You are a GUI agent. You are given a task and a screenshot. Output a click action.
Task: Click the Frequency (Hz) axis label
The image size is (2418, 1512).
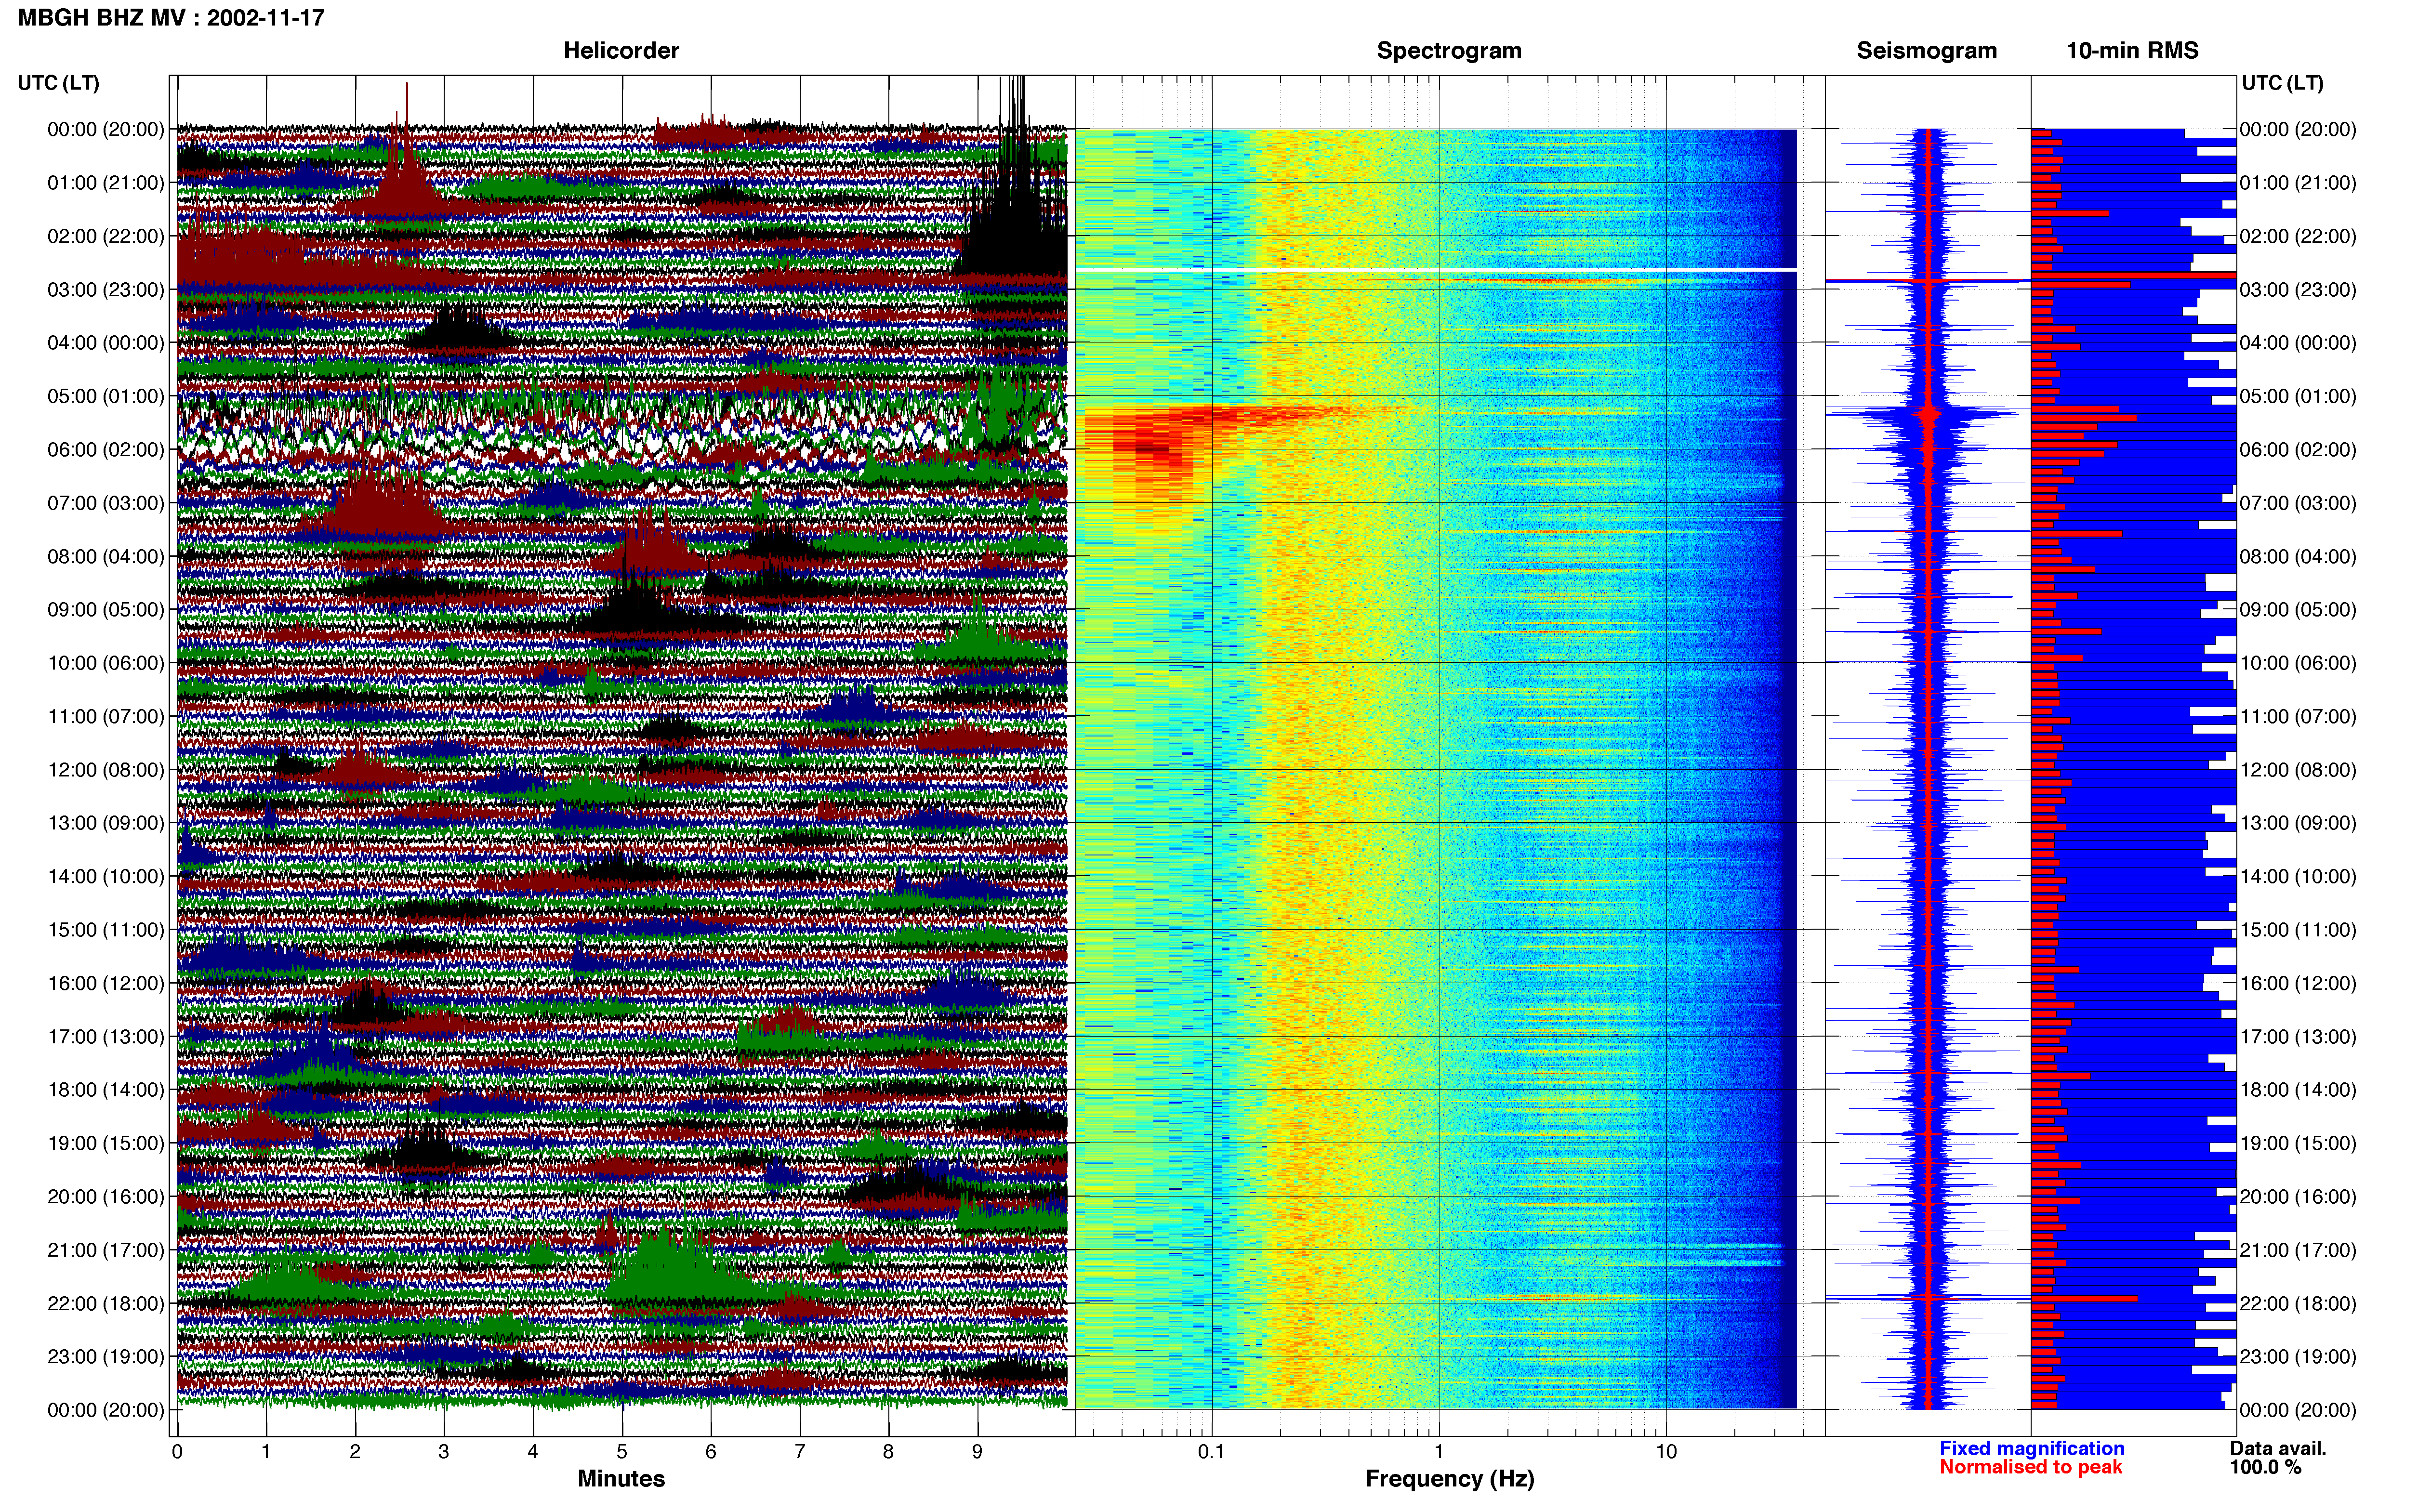click(x=1449, y=1479)
